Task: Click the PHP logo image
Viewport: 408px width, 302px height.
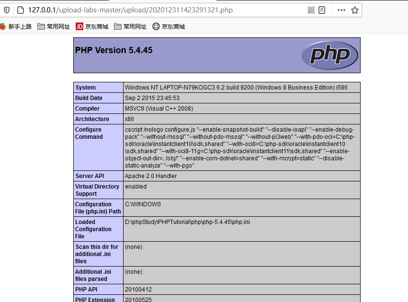Action: click(329, 55)
